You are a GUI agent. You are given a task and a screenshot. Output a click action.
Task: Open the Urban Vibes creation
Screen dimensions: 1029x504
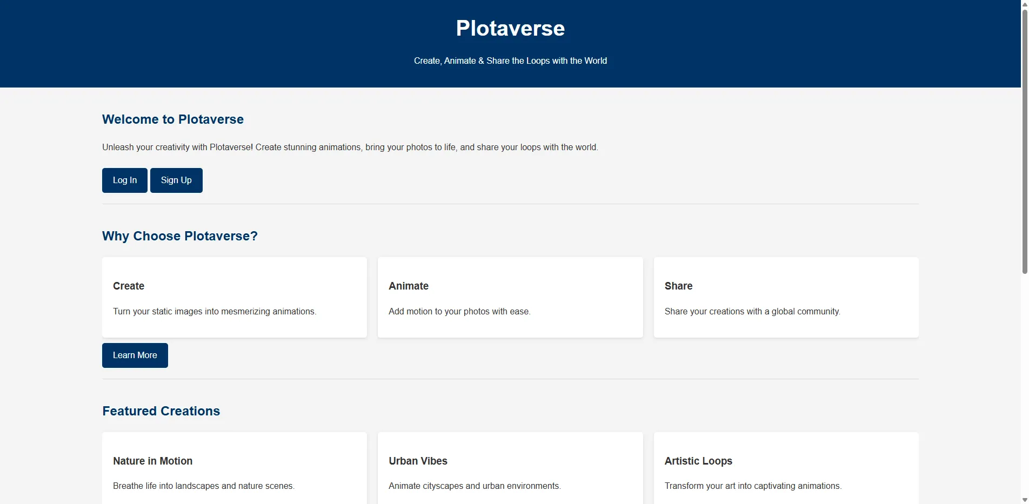[x=510, y=470]
